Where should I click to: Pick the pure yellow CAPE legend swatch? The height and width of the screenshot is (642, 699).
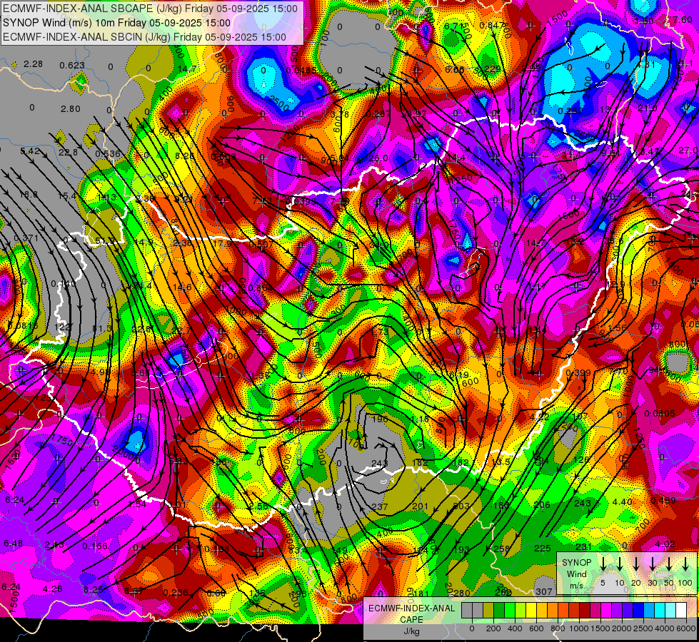[x=531, y=610]
